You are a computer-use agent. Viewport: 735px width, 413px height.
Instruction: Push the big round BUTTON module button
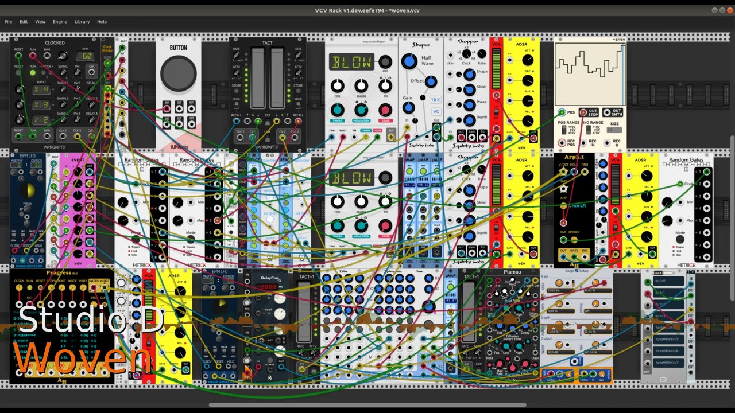pos(178,73)
